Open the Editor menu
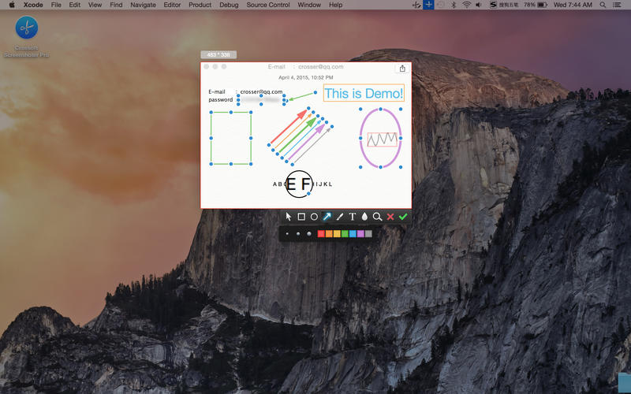 pos(172,5)
